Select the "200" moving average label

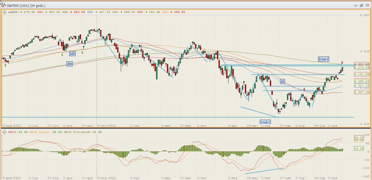(x=70, y=64)
